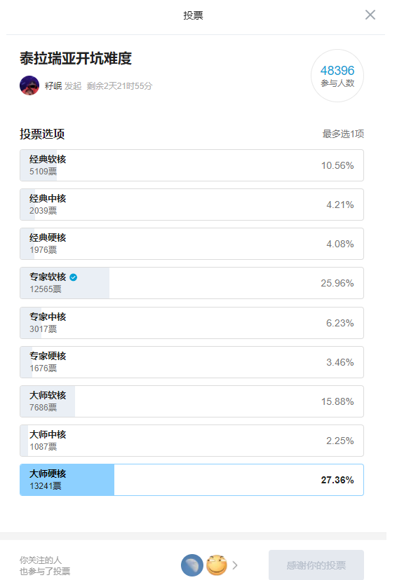The width and height of the screenshot is (397, 580).
Task: Open the yellow smiley face avatar
Action: [x=216, y=565]
